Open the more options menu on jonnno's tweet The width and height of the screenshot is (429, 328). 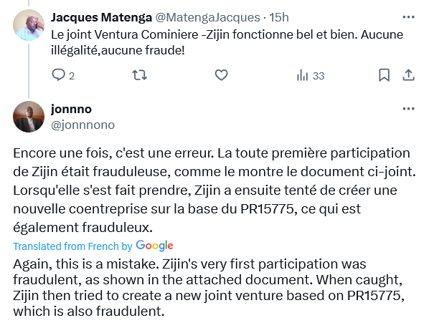tap(408, 109)
